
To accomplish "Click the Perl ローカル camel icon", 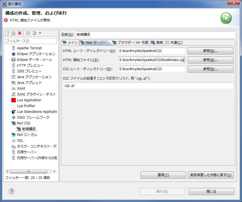I will coord(13,135).
